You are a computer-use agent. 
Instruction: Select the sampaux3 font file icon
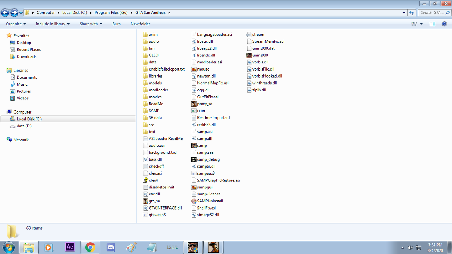[x=194, y=173]
